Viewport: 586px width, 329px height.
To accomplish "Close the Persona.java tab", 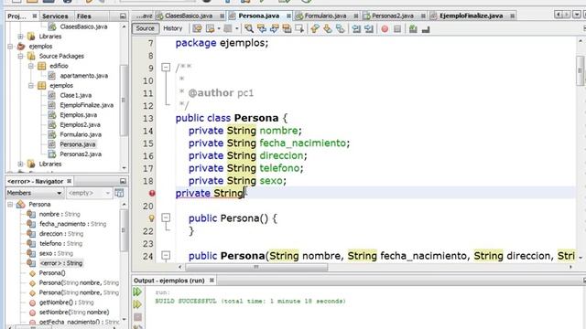I will (x=288, y=16).
